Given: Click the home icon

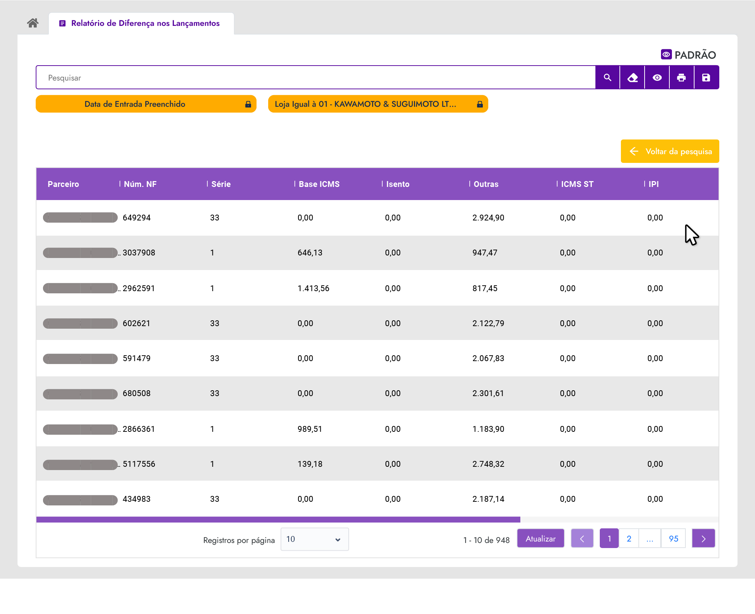Looking at the screenshot, I should (33, 23).
